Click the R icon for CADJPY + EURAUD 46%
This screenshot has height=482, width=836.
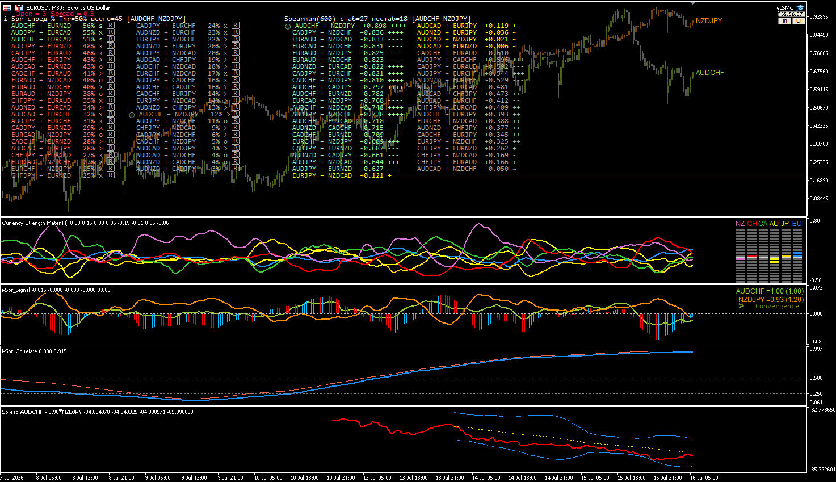(111, 53)
